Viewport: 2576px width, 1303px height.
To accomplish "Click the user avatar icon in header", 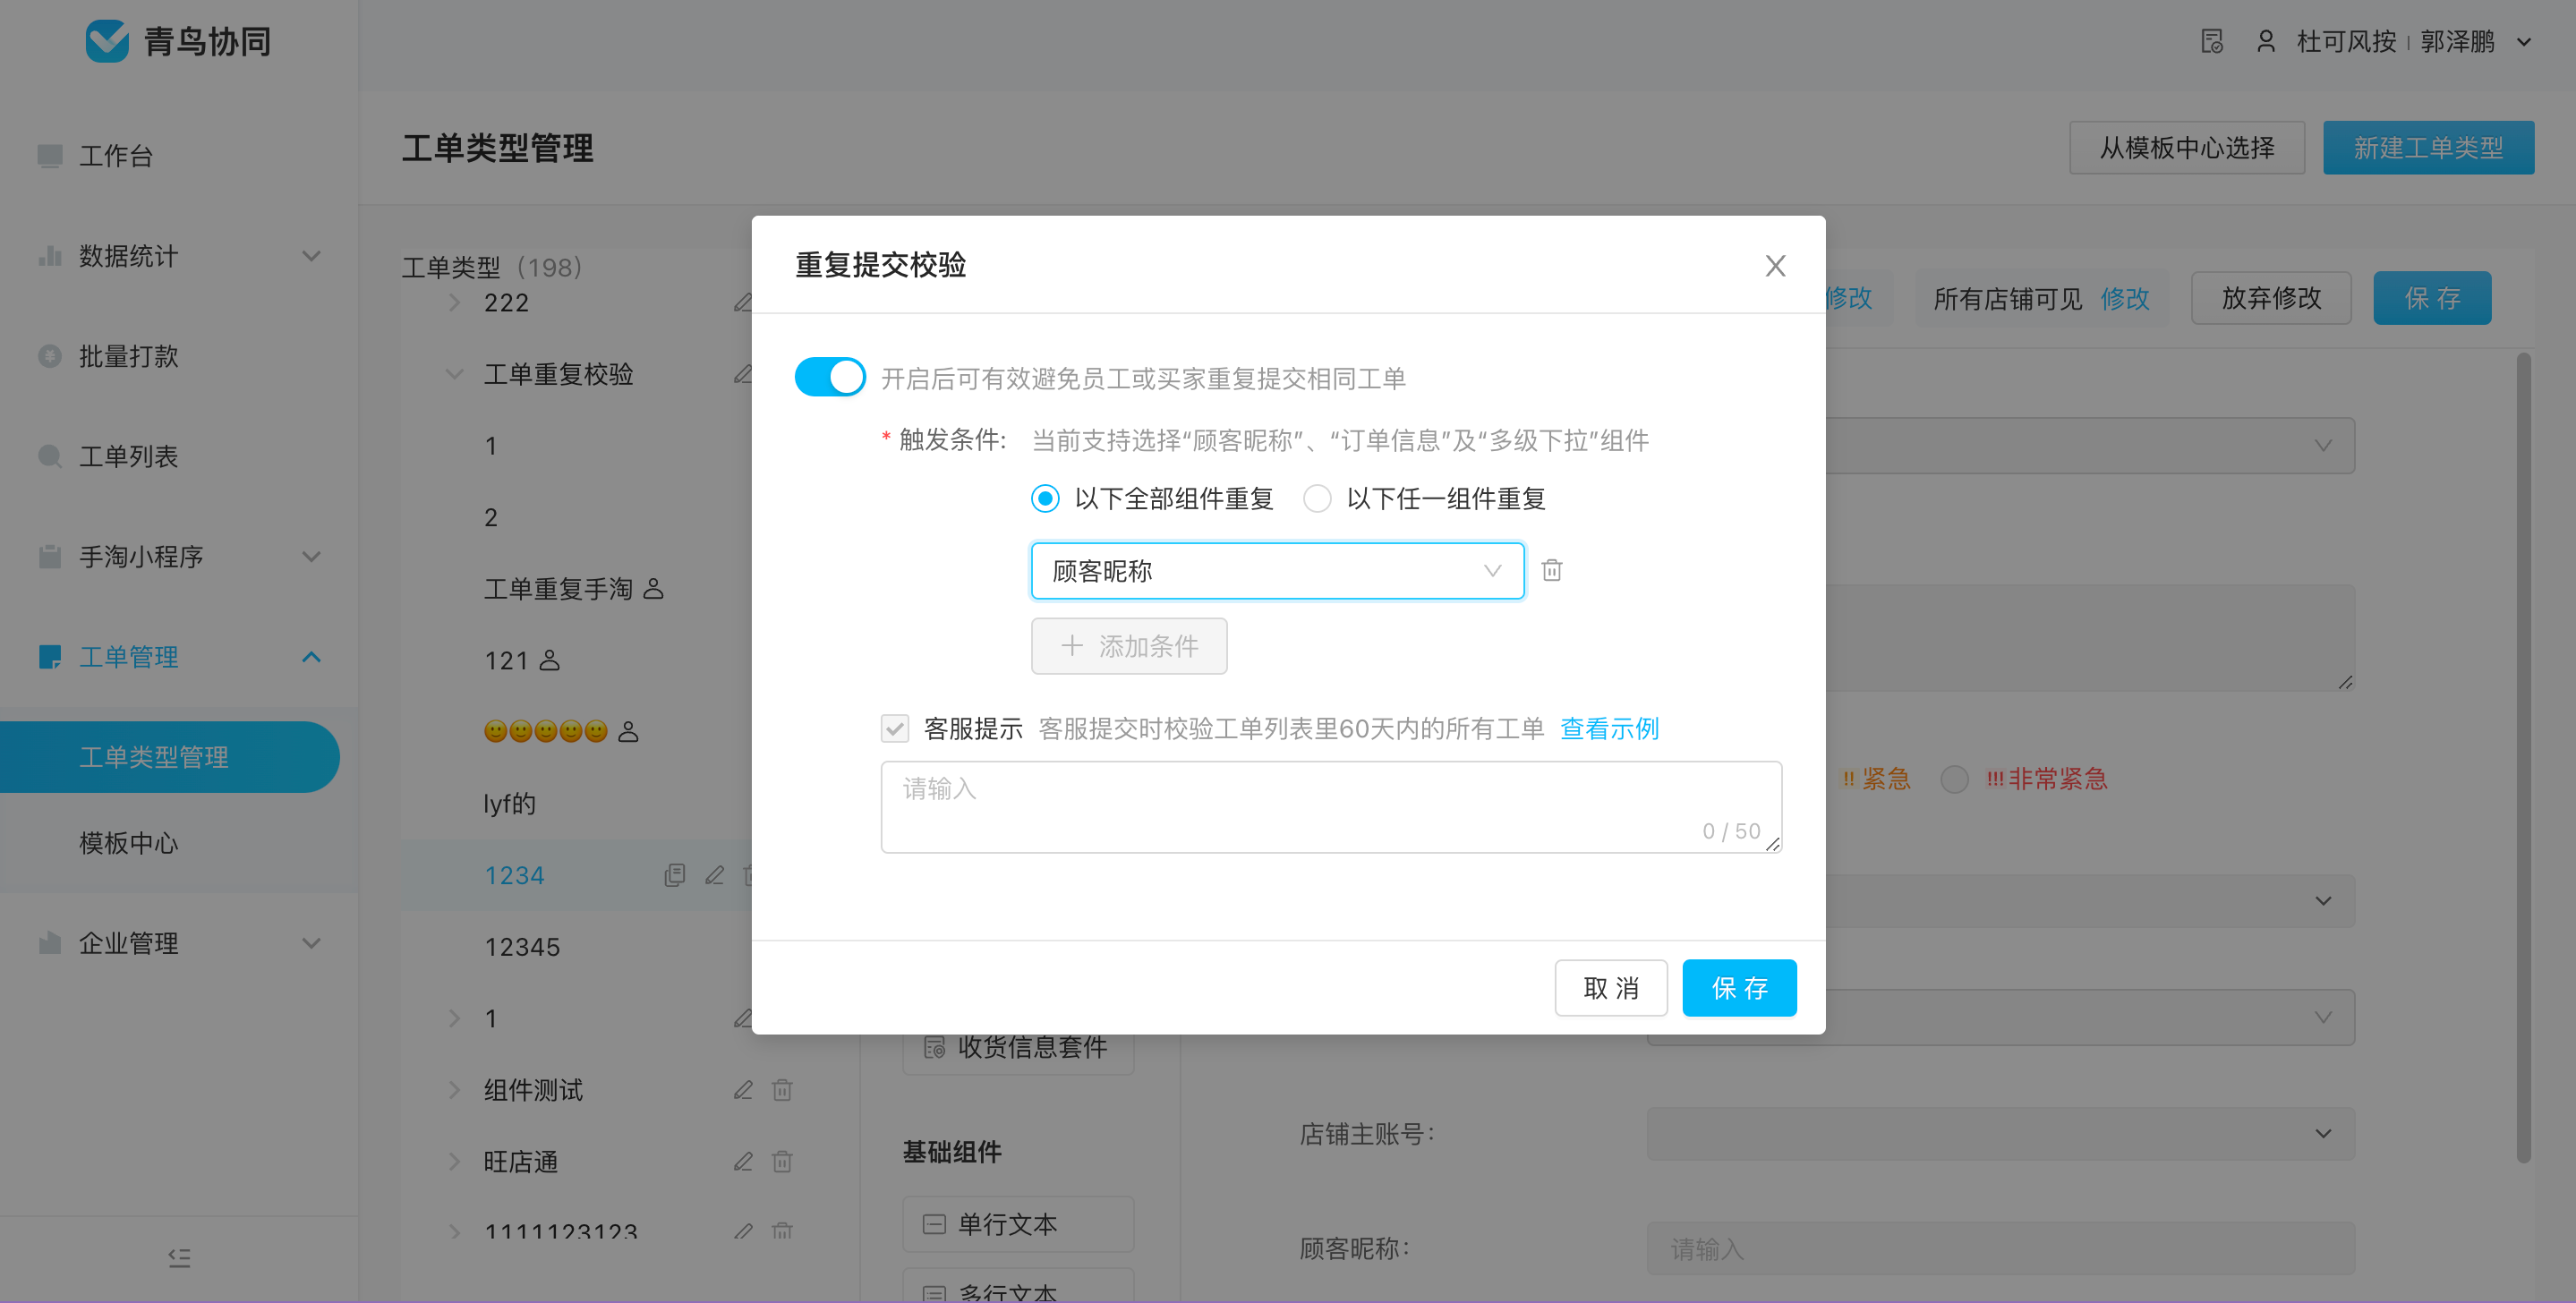I will [2266, 41].
